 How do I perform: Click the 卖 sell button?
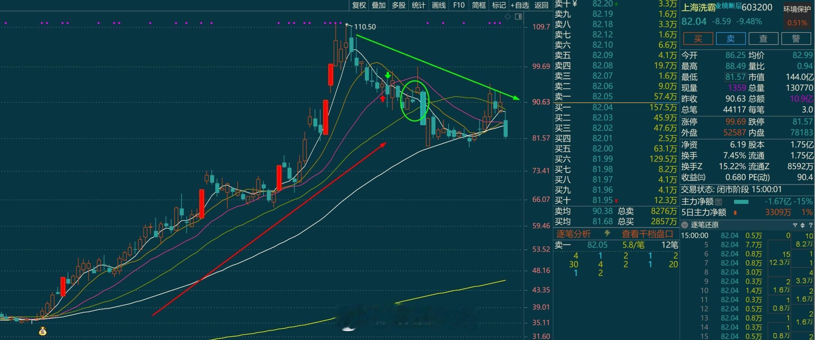731,39
